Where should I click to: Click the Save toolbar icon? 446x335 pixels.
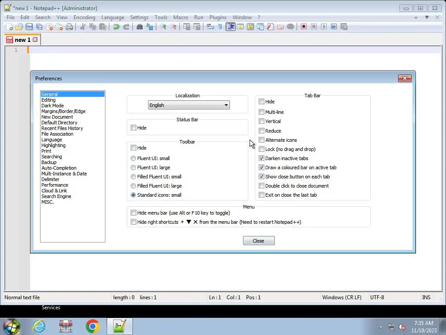point(29,27)
